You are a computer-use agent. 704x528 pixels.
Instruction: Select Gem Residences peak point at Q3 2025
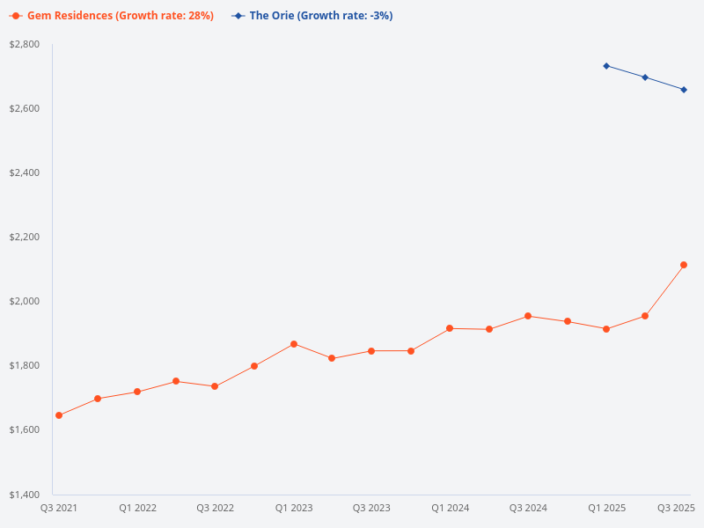pyautogui.click(x=684, y=265)
